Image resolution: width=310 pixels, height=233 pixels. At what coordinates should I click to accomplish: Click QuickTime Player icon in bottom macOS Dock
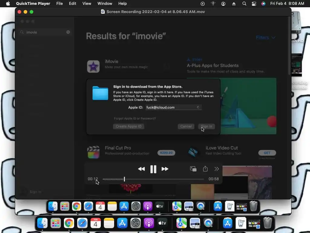[x=208, y=223]
